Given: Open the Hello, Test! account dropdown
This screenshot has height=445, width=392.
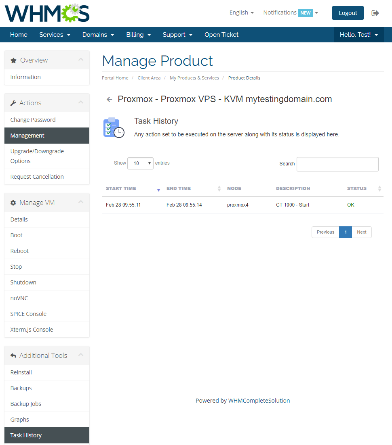Looking at the screenshot, I should pos(359,35).
